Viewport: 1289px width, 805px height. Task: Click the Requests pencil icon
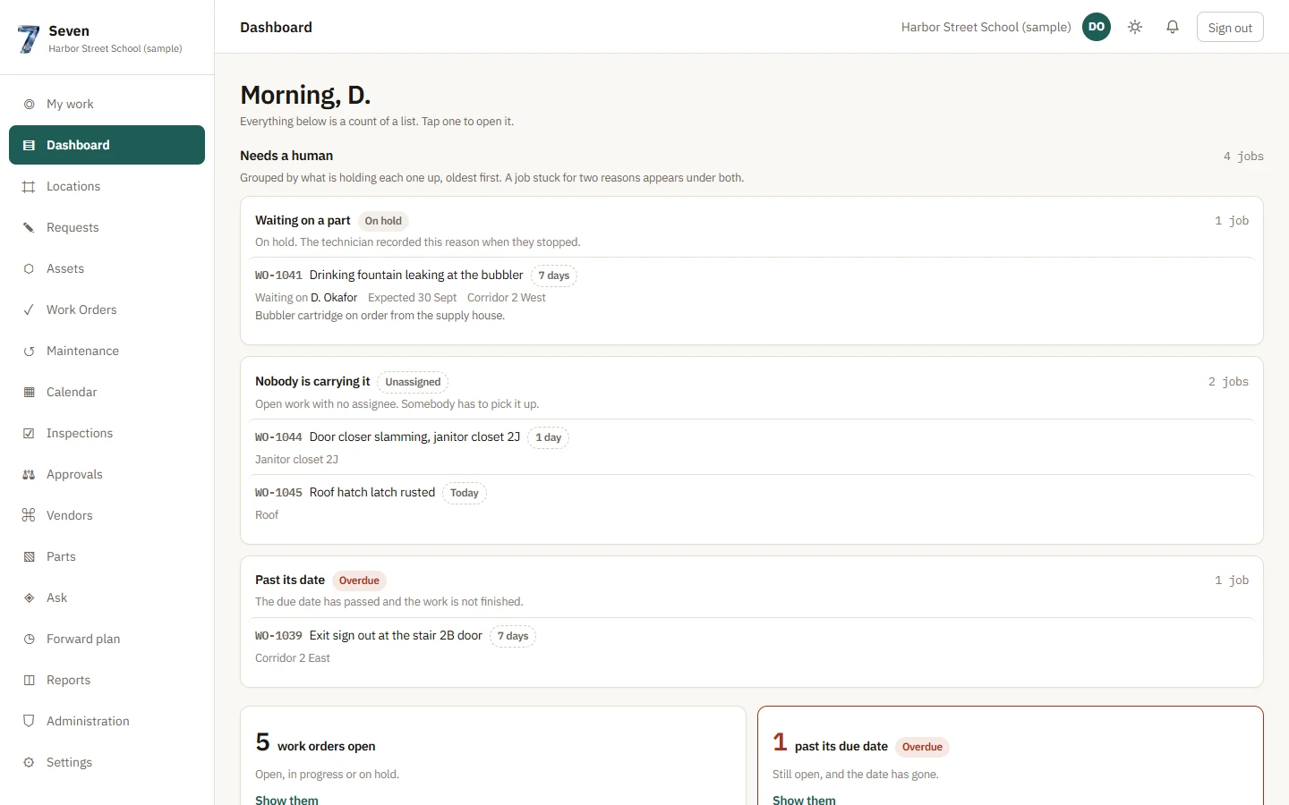tap(29, 227)
